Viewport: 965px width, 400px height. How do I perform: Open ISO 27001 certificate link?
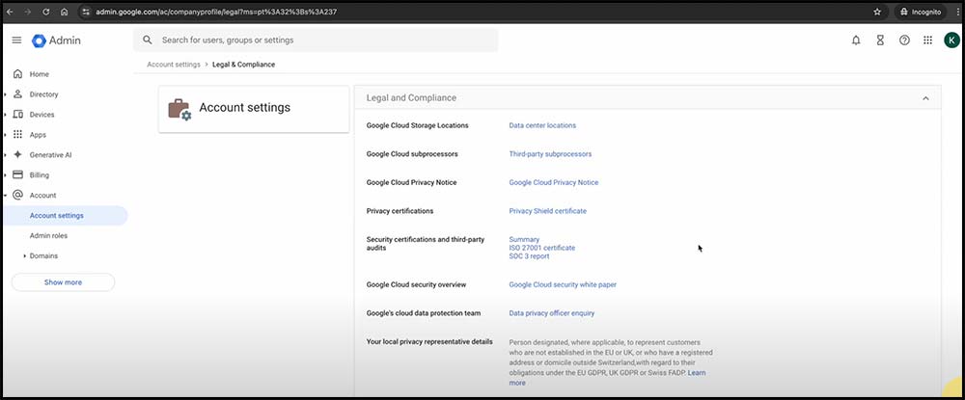[x=542, y=248]
